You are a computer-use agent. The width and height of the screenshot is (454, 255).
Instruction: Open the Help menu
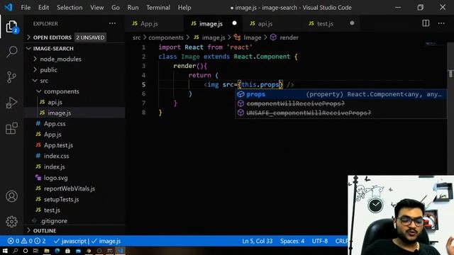tap(184, 8)
